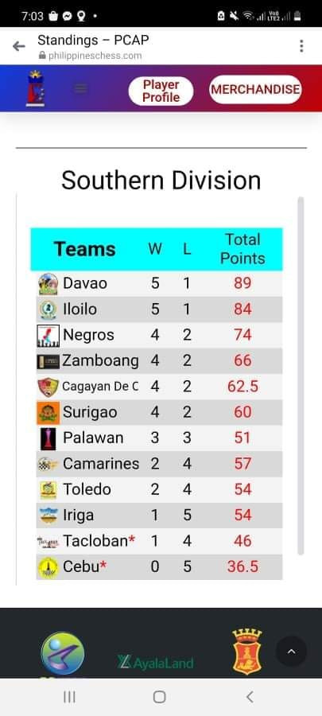Click the Iloilo team logo
322x716 pixels.
point(48,309)
